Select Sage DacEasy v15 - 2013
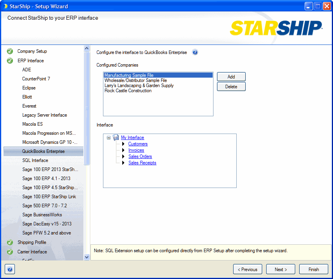333x279 pixels. (x=47, y=224)
